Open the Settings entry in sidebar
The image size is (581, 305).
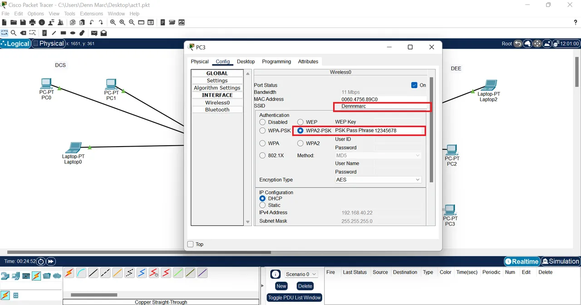[217, 81]
